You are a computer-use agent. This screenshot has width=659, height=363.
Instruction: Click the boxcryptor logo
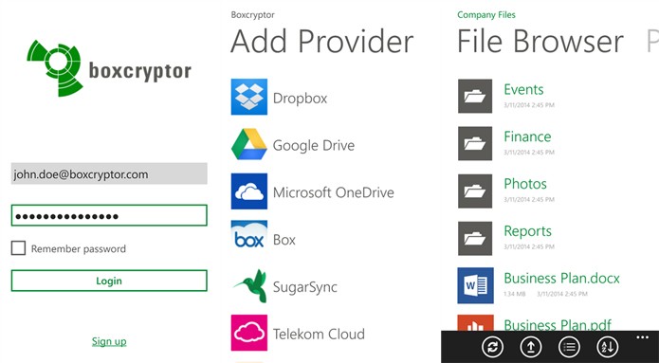pos(109,68)
